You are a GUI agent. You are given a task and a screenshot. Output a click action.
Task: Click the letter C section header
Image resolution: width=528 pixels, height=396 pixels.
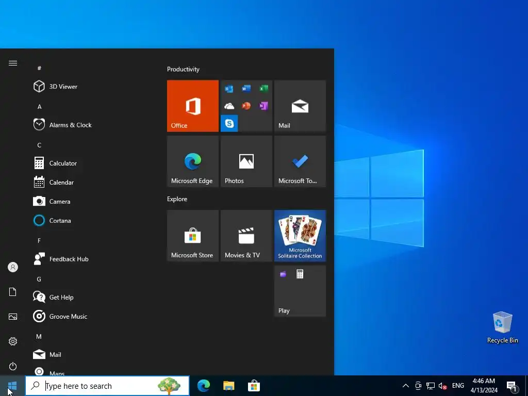point(39,145)
